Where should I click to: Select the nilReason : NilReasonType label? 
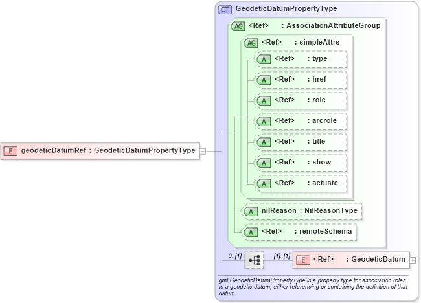click(310, 210)
